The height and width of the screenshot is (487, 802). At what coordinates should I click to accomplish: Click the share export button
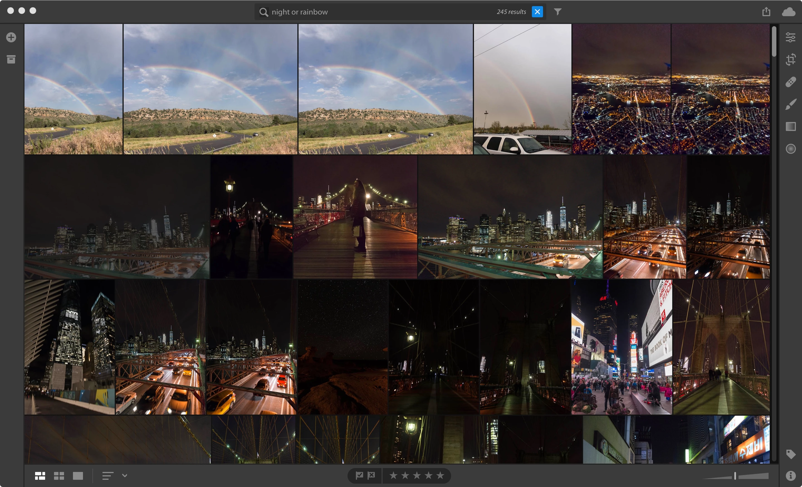(x=766, y=12)
